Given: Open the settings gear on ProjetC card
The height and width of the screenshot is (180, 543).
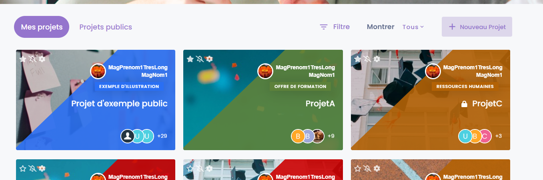Looking at the screenshot, I should pyautogui.click(x=377, y=59).
